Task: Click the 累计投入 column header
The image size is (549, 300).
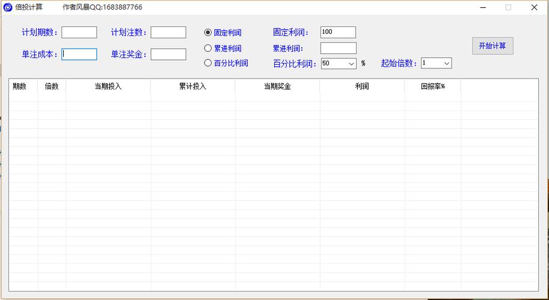Action: (193, 86)
